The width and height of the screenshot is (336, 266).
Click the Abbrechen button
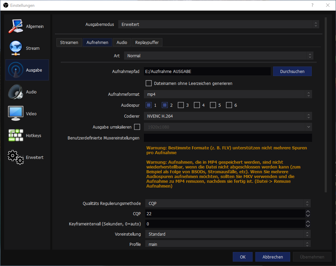coord(272,257)
